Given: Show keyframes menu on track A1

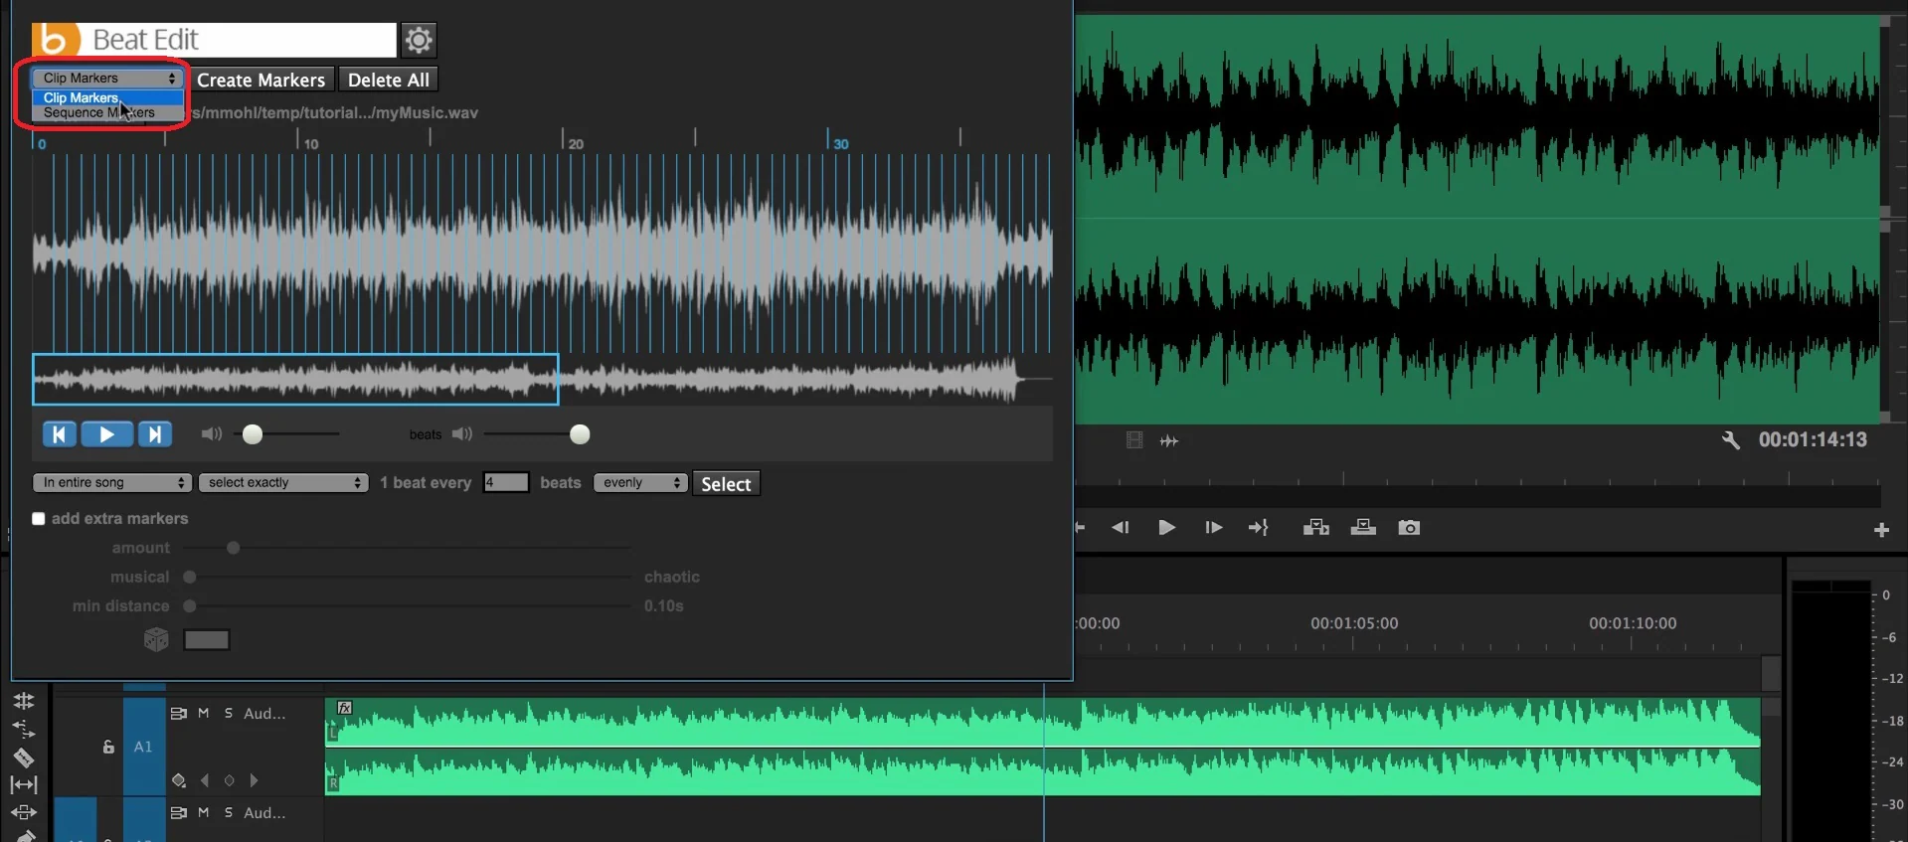Looking at the screenshot, I should pyautogui.click(x=179, y=780).
